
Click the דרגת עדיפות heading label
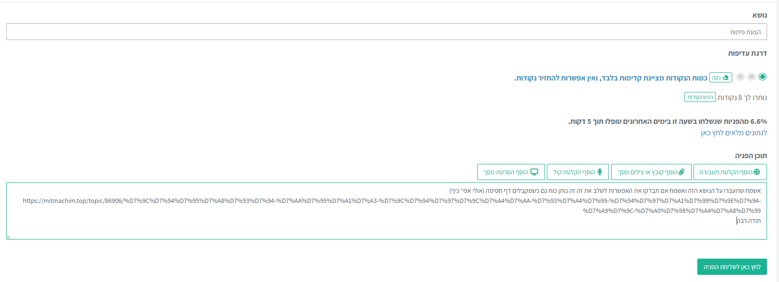(x=747, y=53)
